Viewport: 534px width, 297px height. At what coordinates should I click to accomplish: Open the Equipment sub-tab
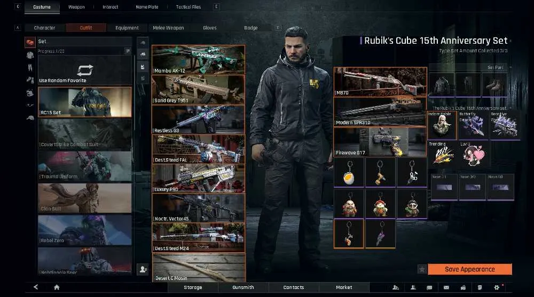point(127,28)
